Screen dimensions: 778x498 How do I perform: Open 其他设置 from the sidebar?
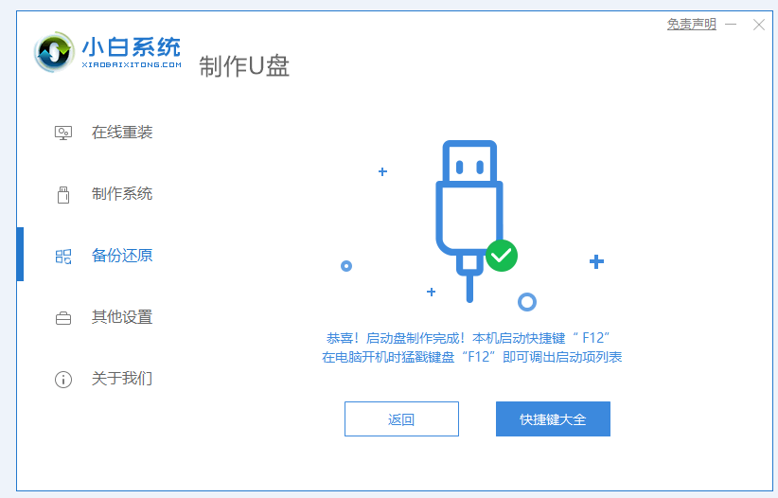pos(104,317)
